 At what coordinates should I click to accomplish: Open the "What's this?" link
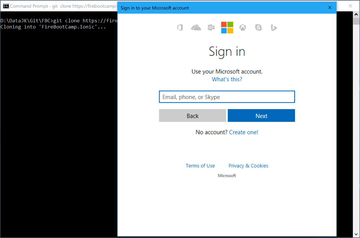point(227,79)
